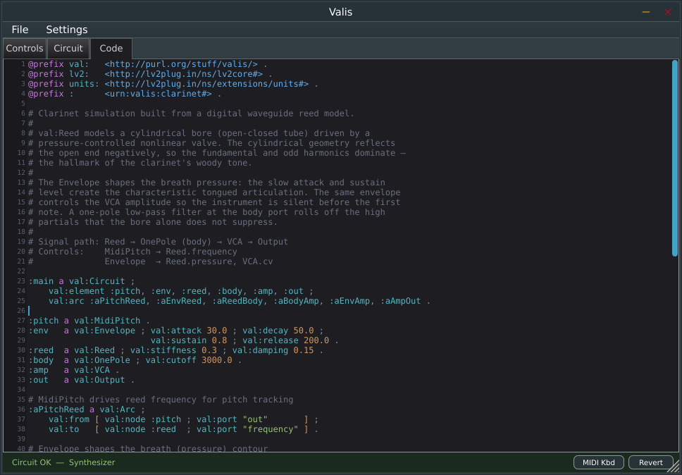Click the stiffness value 0.3

point(209,350)
